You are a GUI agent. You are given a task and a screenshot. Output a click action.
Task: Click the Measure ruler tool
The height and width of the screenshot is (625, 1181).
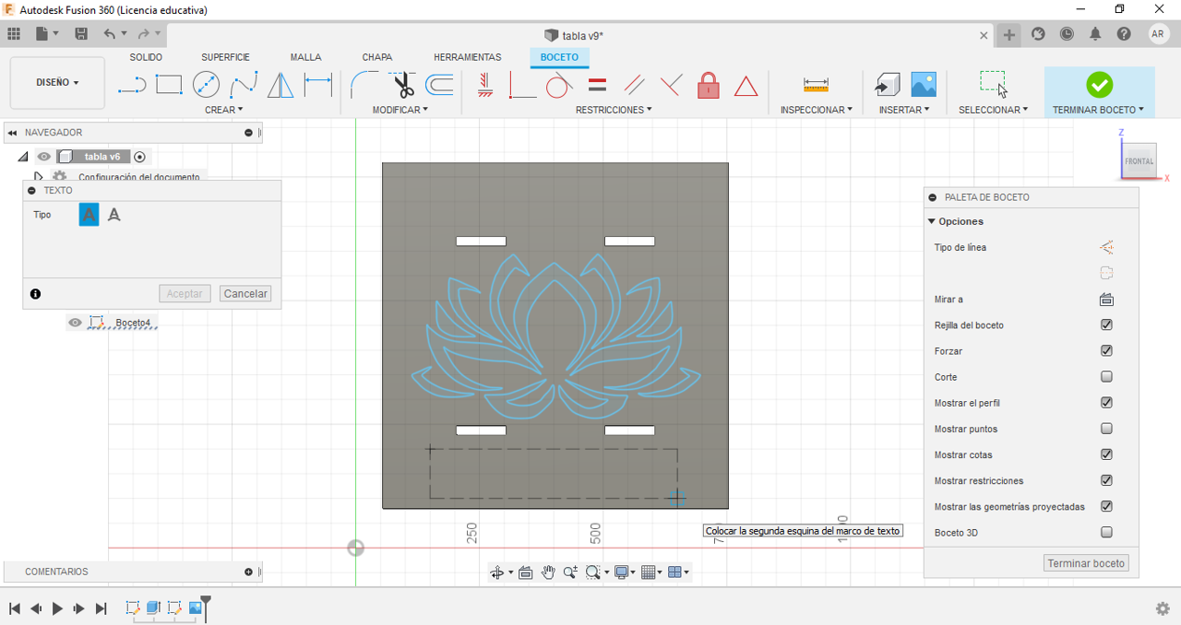(x=816, y=86)
